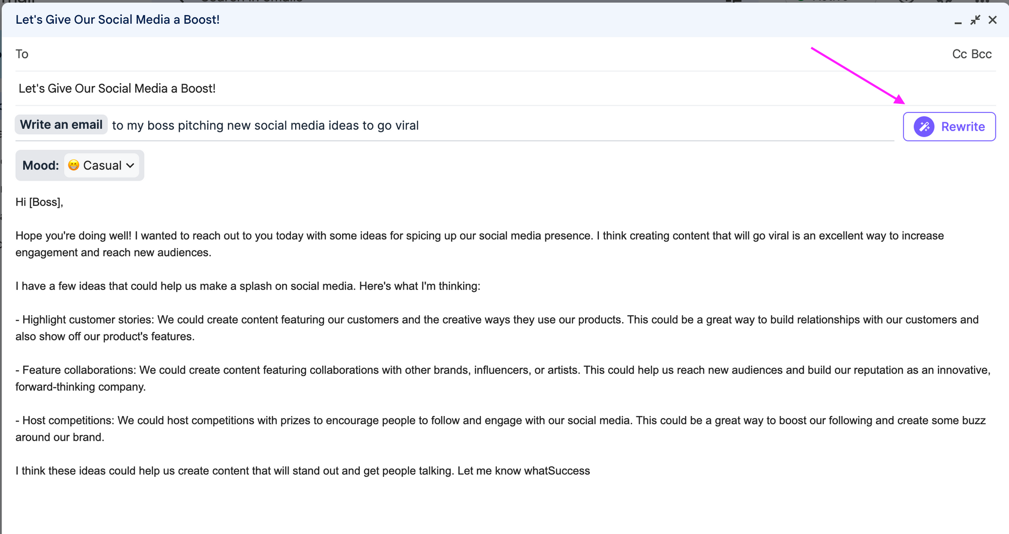
Task: Close the compose window
Action: coord(992,20)
